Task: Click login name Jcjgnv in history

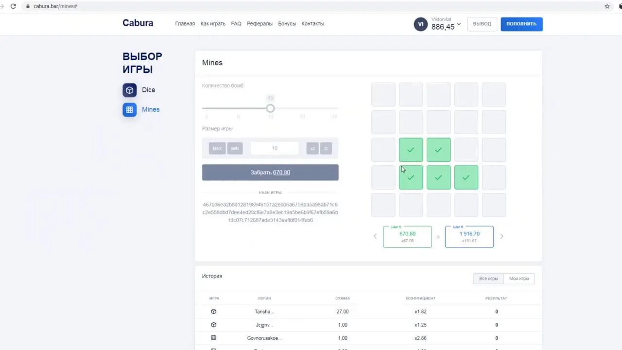Action: coord(264,325)
